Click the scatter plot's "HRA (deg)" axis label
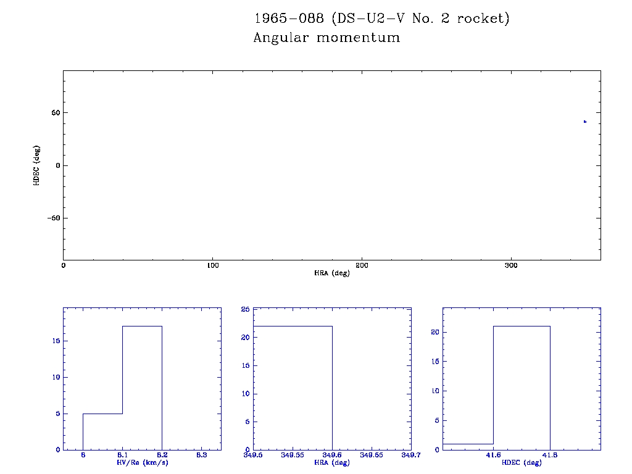632x474 pixels. (331, 273)
